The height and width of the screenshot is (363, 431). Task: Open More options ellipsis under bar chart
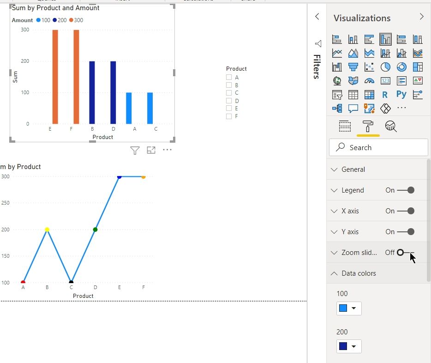[167, 150]
